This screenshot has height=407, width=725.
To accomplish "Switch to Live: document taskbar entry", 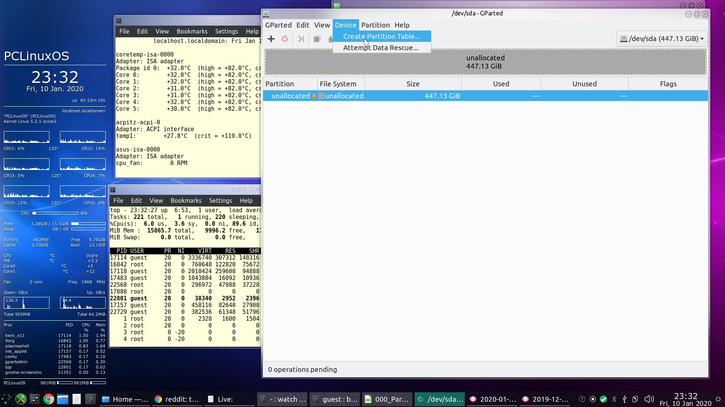I will point(229,399).
